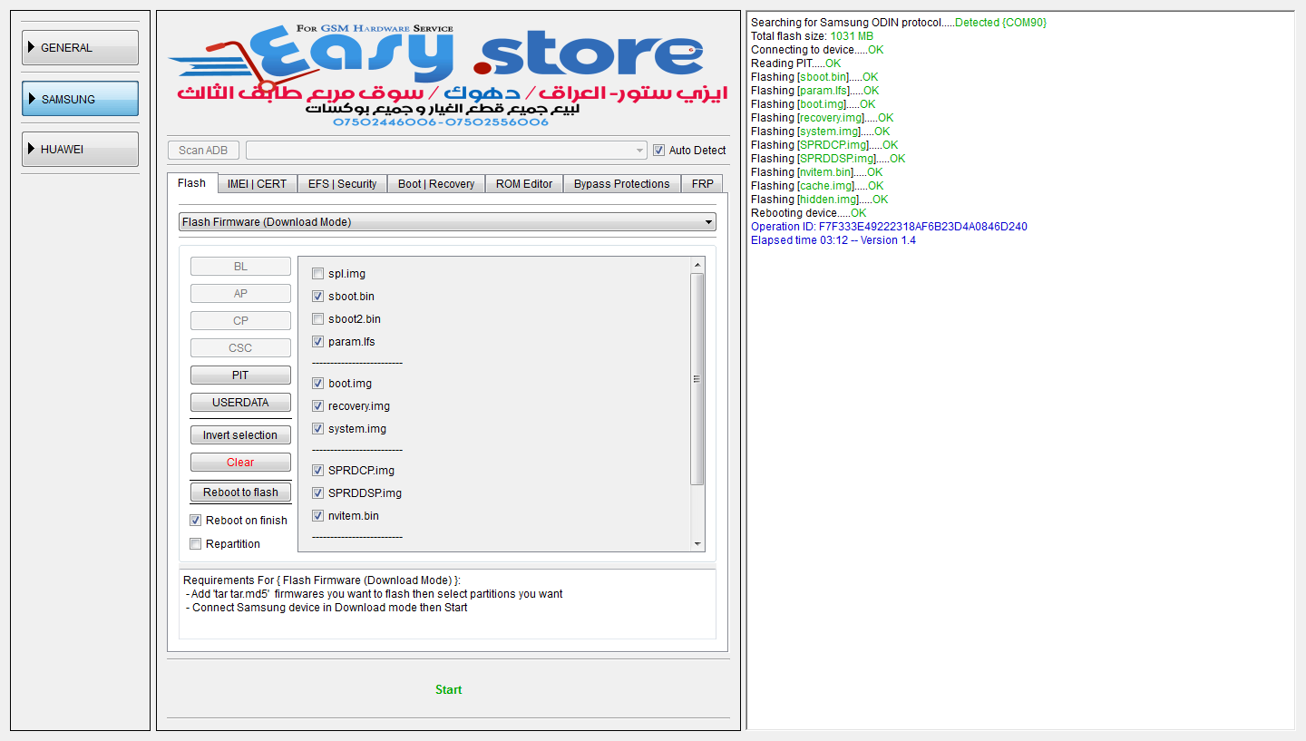Uncheck the SPRDDSP.img partition checkbox
Image resolution: width=1306 pixels, height=741 pixels.
318,493
